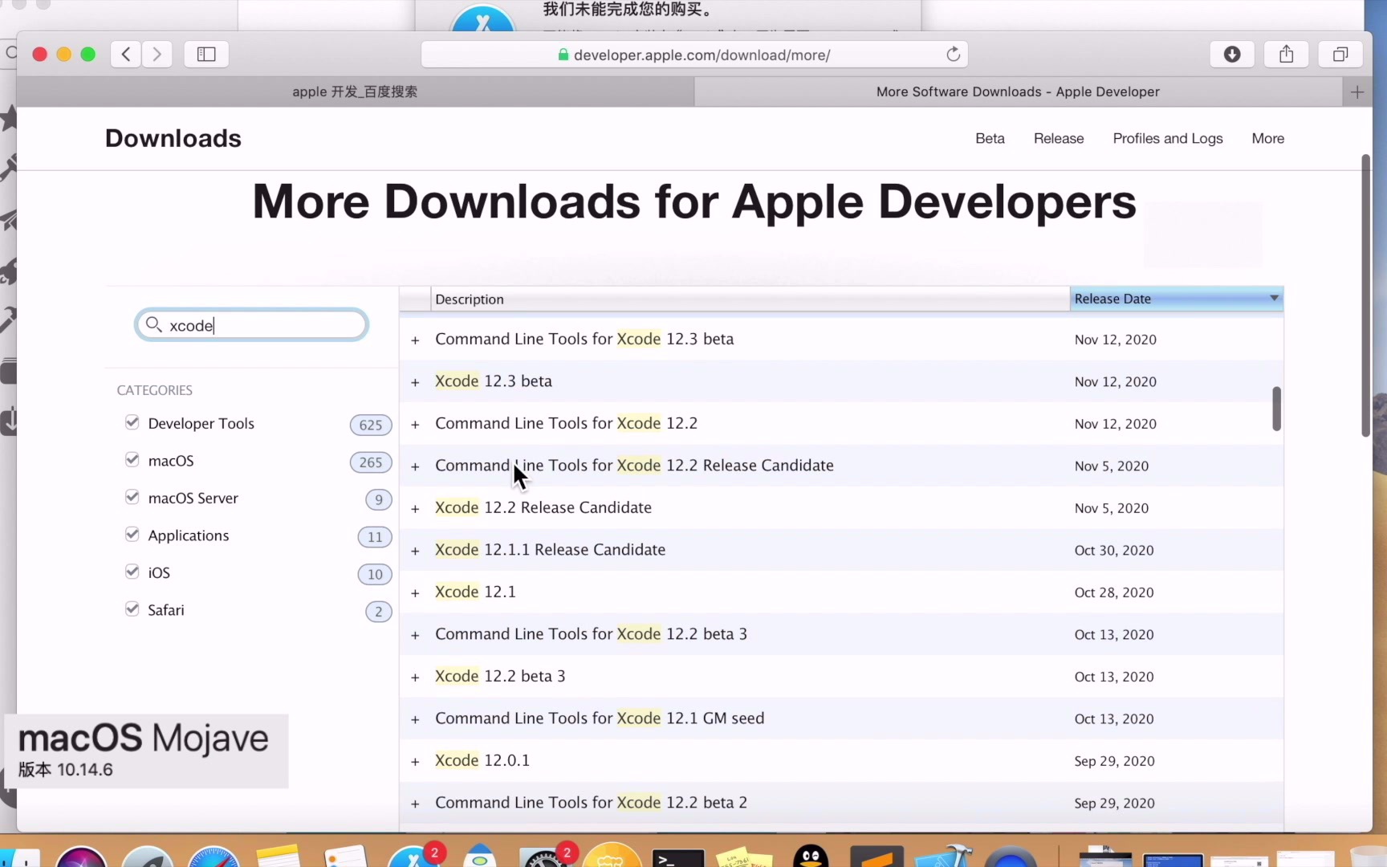Open System Preferences in the Dock
Image resolution: width=1387 pixels, height=867 pixels.
[544, 859]
